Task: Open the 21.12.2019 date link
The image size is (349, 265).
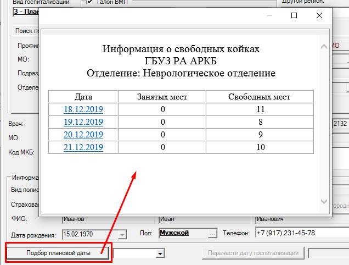Action: click(83, 147)
